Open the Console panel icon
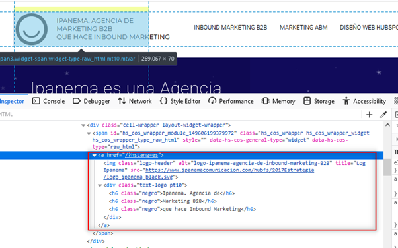This screenshot has width=398, height=248. (x=36, y=101)
